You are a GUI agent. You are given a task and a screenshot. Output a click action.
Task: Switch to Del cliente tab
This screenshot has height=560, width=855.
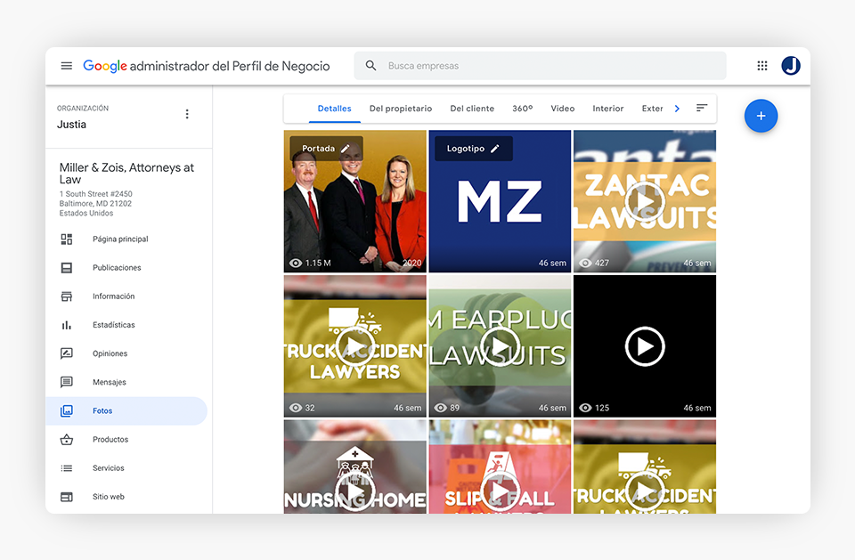472,109
